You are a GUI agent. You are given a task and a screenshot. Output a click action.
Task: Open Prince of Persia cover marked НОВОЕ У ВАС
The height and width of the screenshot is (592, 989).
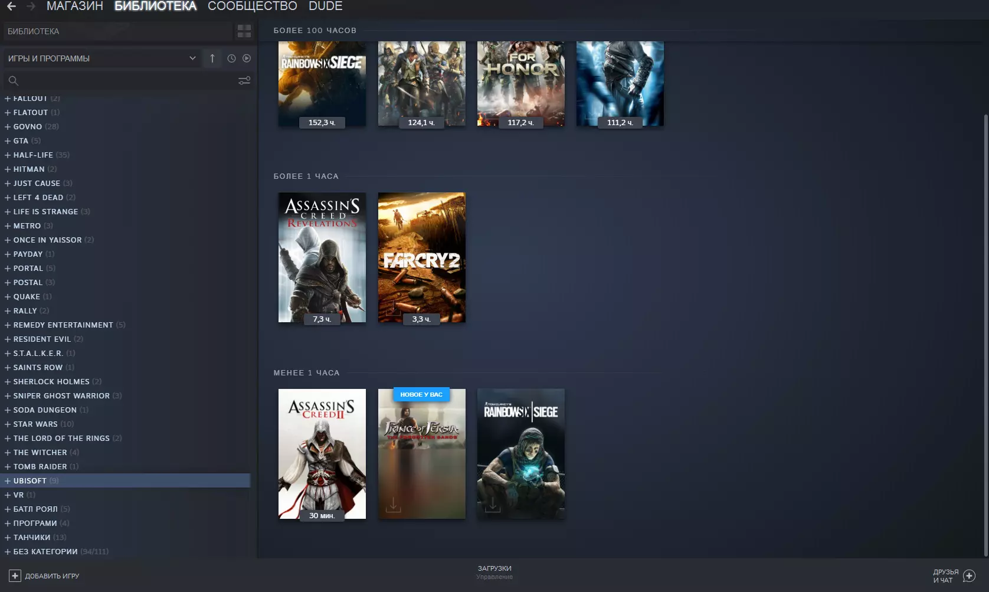[421, 454]
